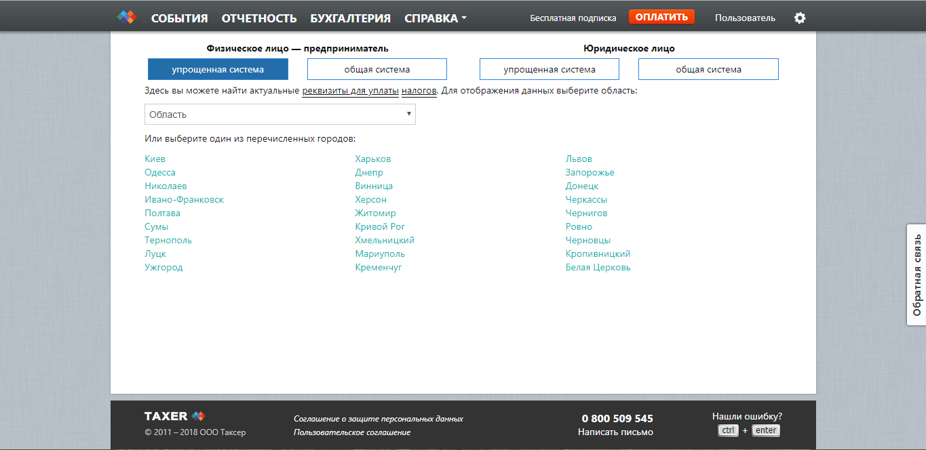Choose the city Кропивницкий
The image size is (926, 450).
click(x=598, y=253)
